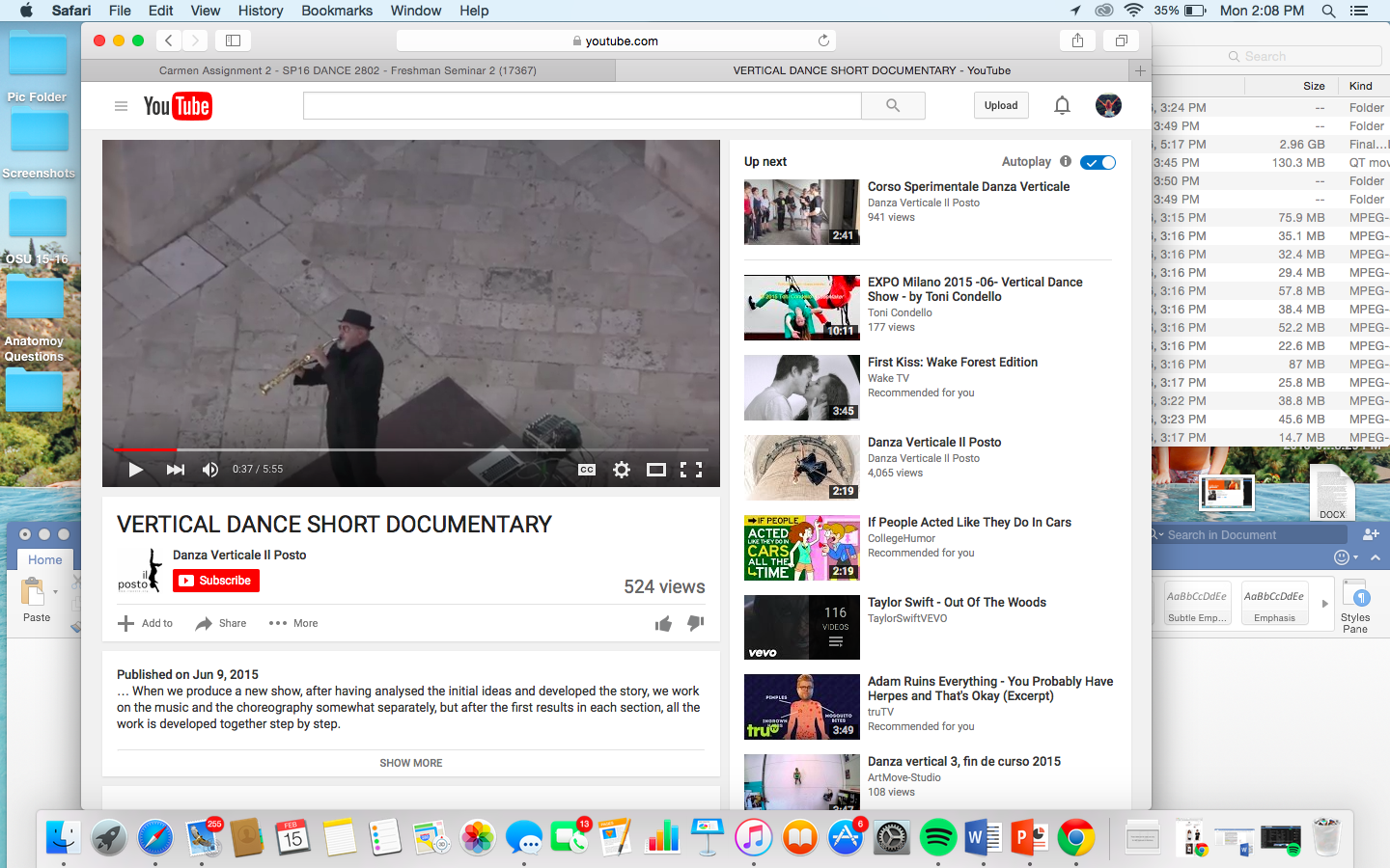Open the YouTube hamburger guide menu
Viewport: 1390px width, 868px height.
121,106
